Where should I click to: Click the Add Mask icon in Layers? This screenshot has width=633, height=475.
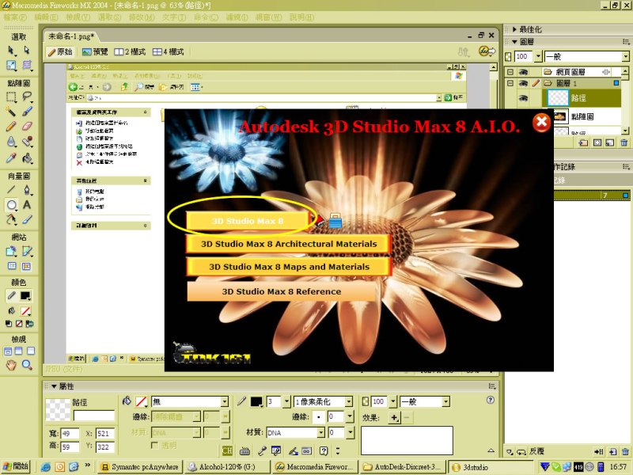(597, 142)
